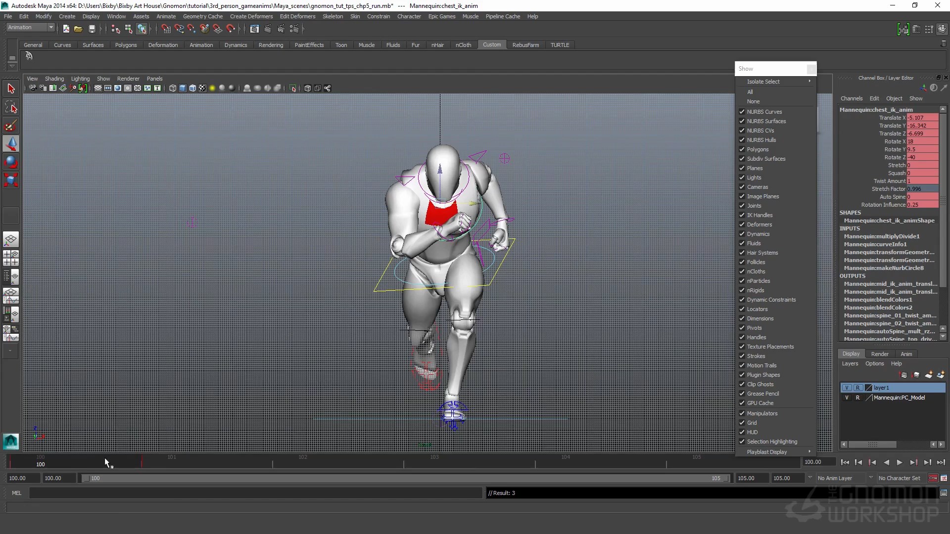Turn on use all lights icon
950x534 pixels.
[212, 89]
